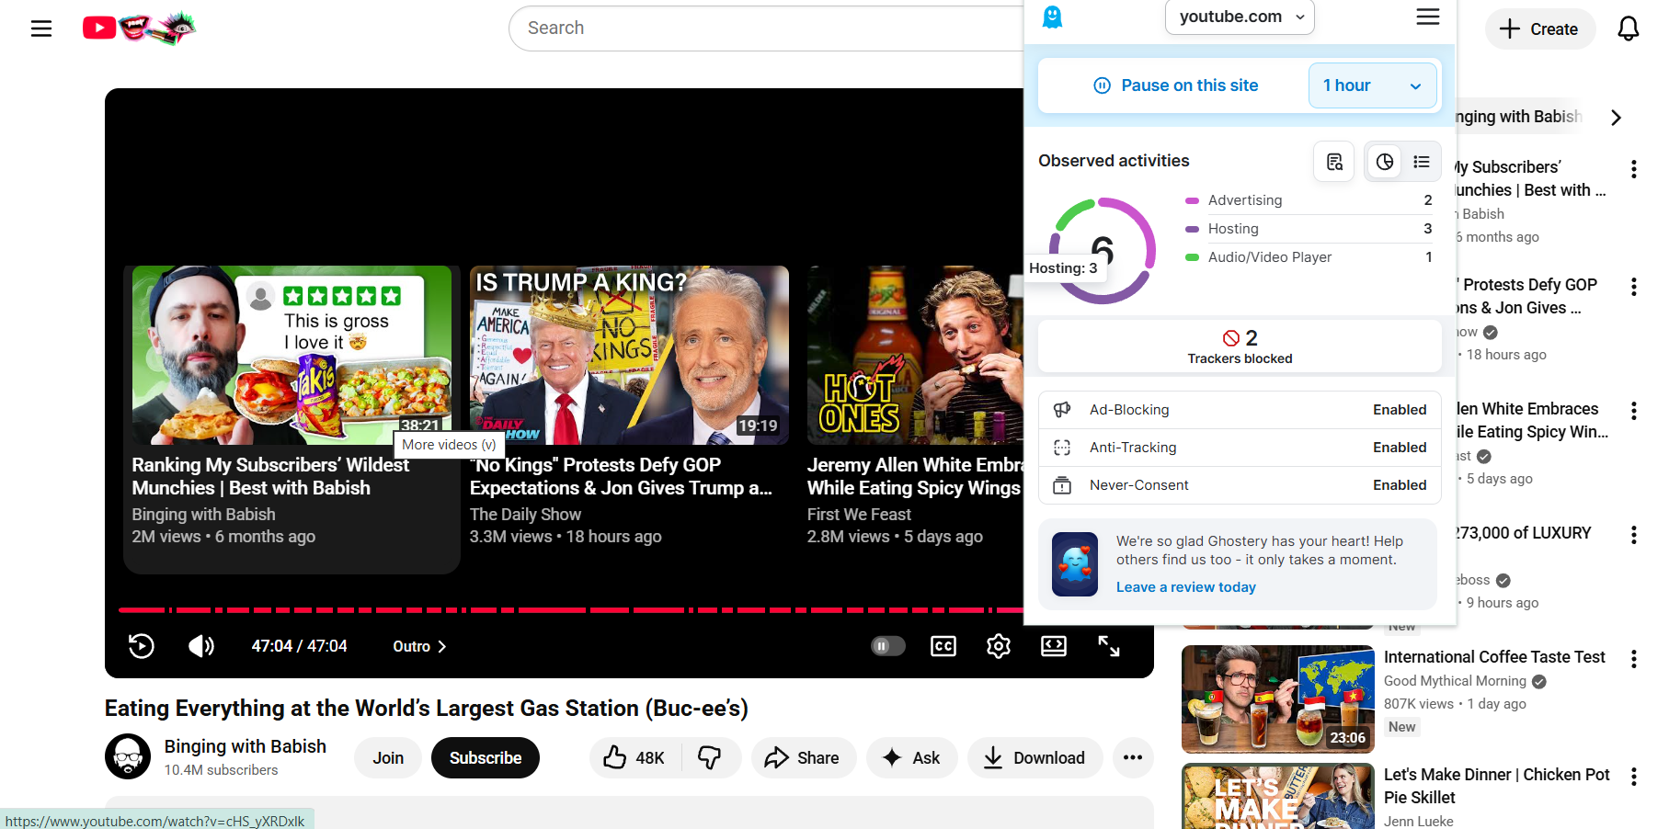Open three-dot menu on International Coffee Taste Test

coord(1634,659)
